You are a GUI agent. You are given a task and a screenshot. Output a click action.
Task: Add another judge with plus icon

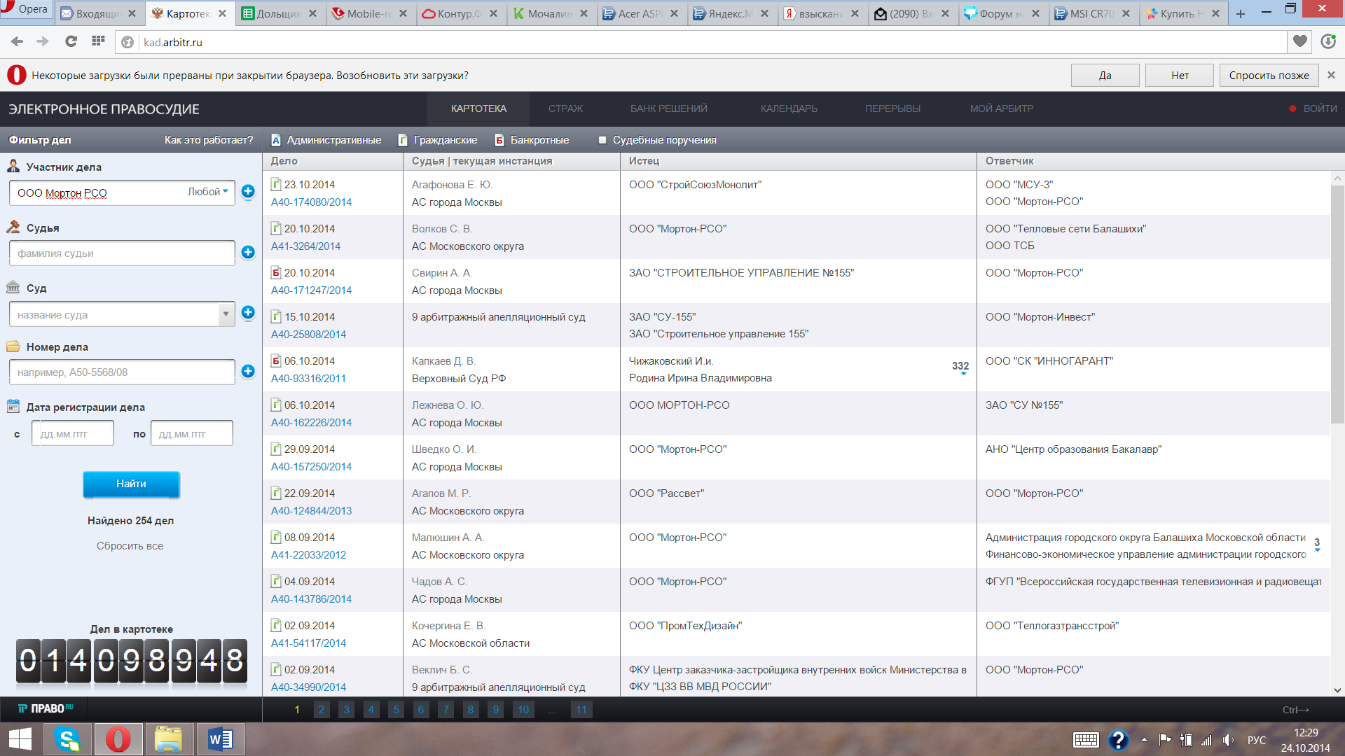click(248, 252)
